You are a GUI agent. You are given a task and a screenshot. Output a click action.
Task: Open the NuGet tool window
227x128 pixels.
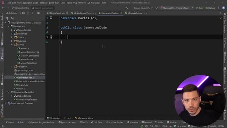159,122
